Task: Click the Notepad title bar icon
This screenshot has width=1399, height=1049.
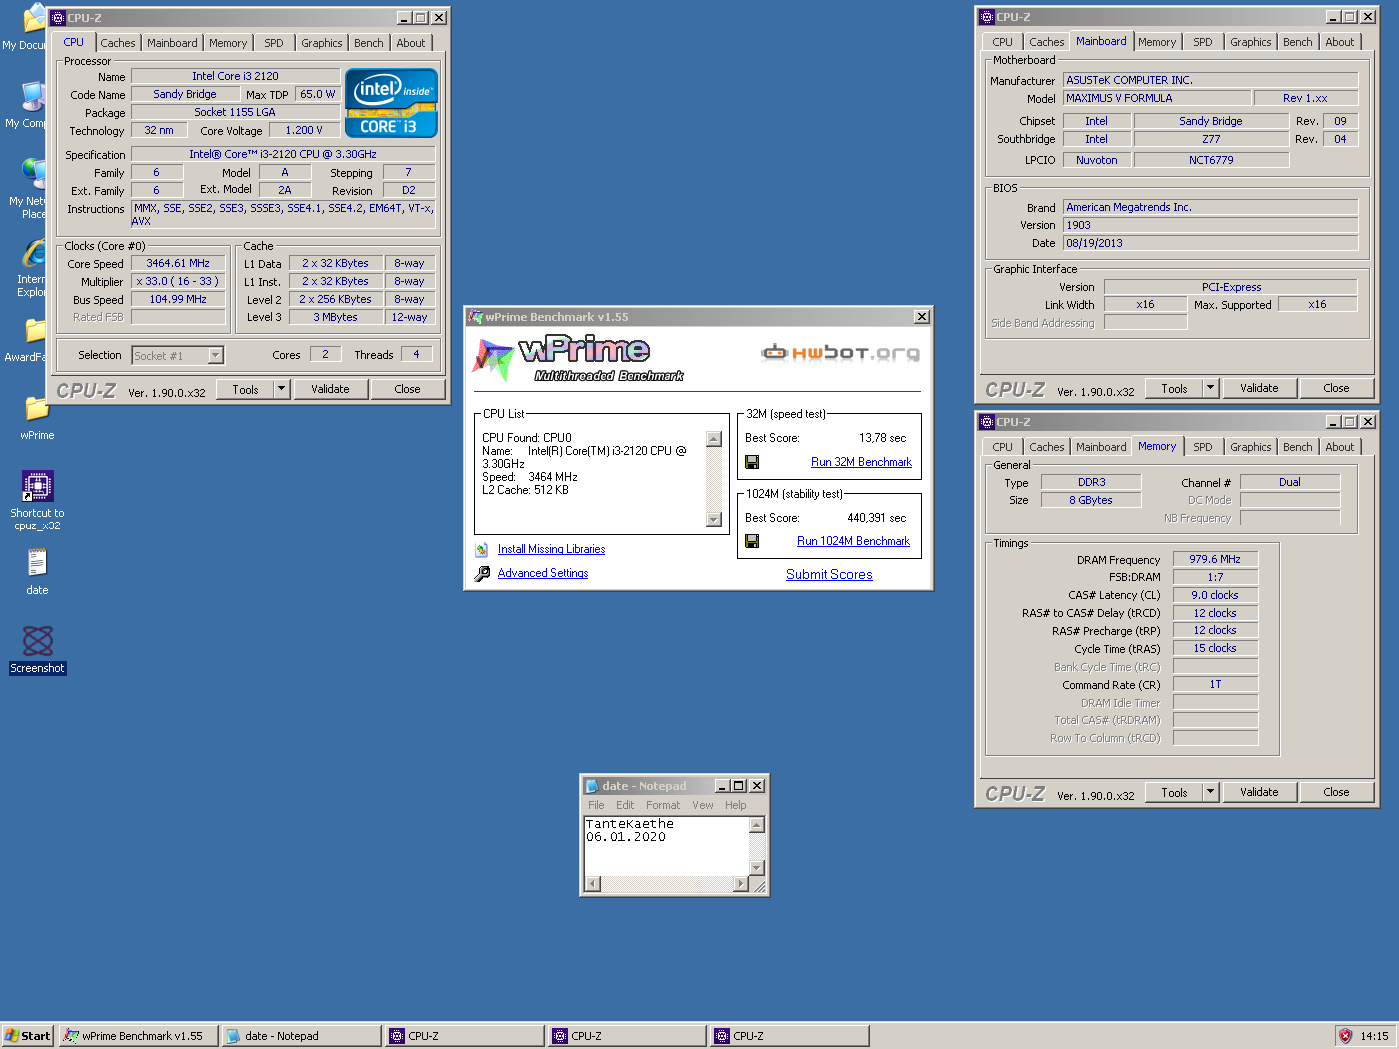Action: click(x=591, y=786)
